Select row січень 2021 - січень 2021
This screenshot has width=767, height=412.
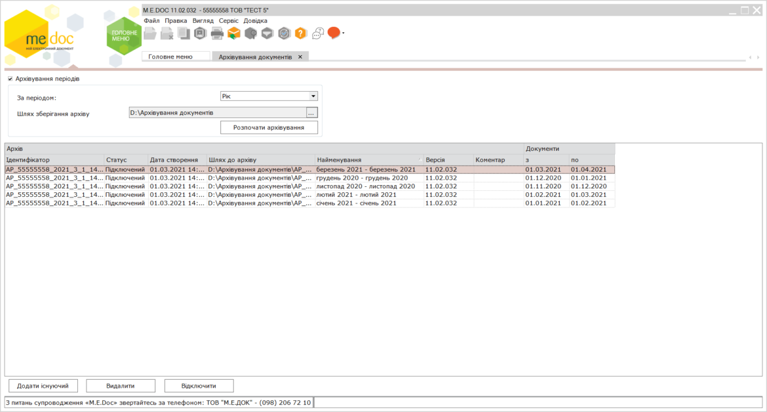coord(309,203)
